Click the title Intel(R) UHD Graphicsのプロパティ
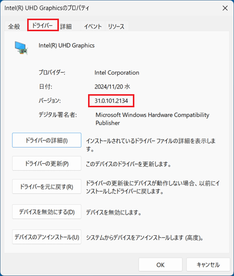The width and height of the screenshot is (234, 276). (x=47, y=8)
